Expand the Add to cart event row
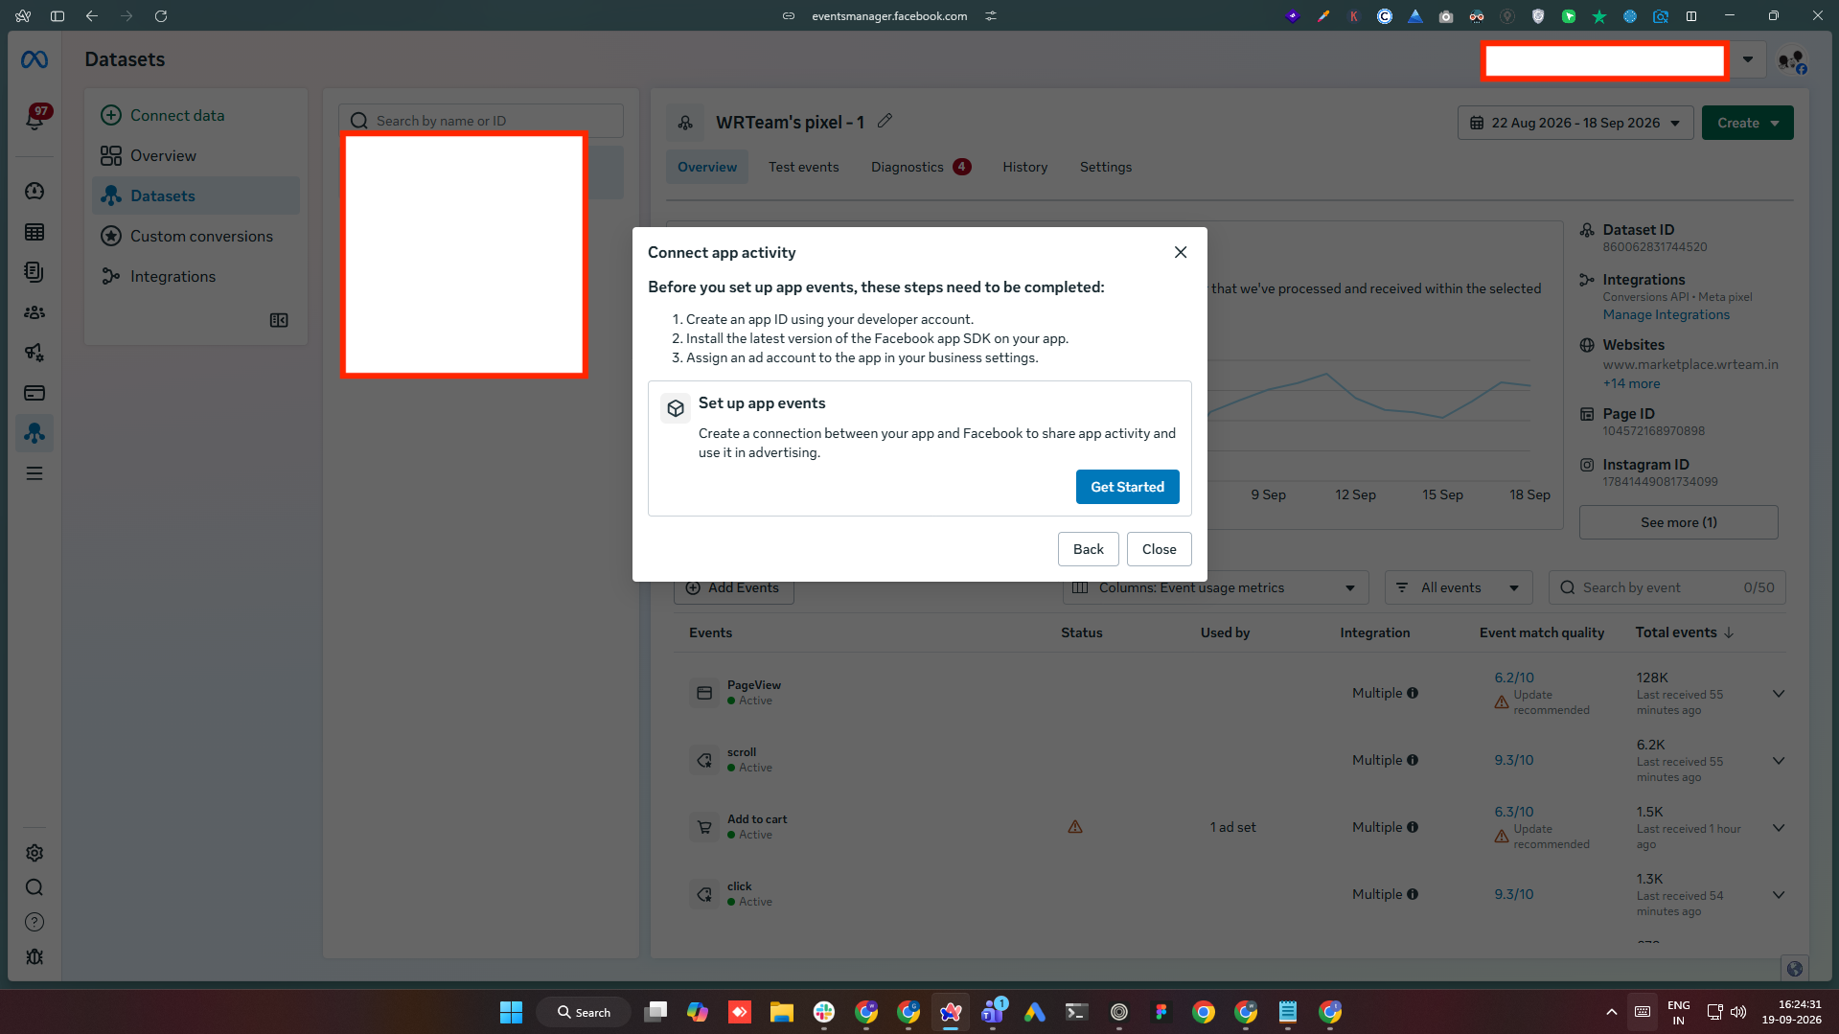This screenshot has height=1034, width=1839. [x=1778, y=827]
